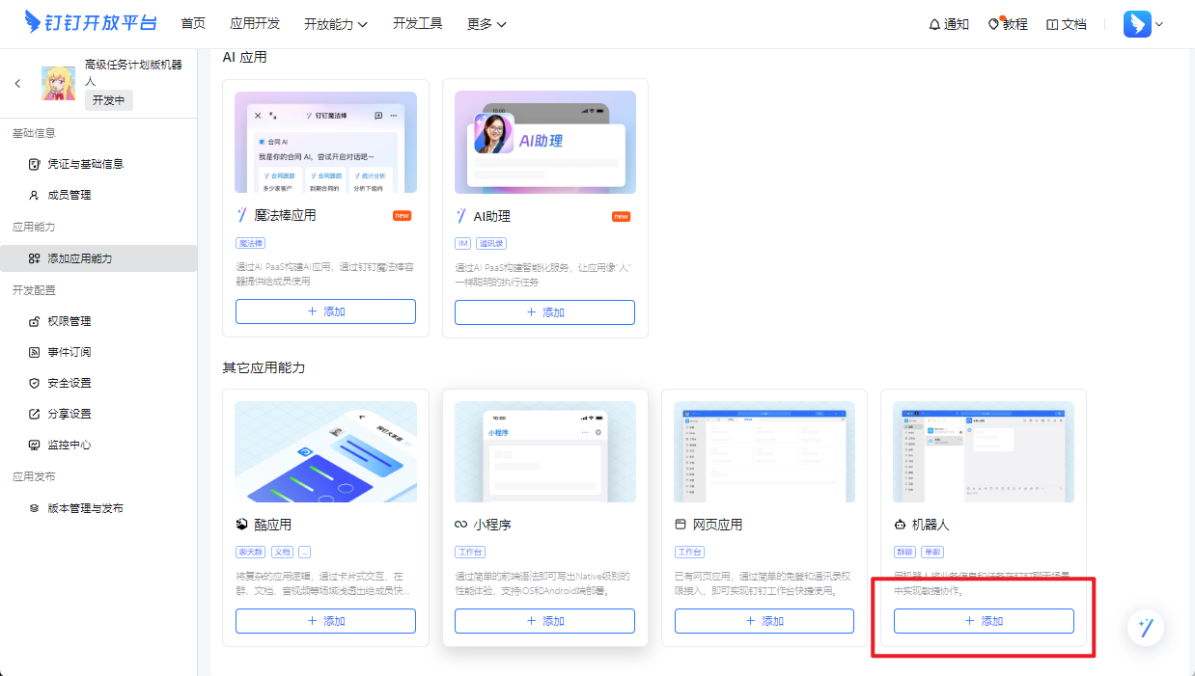Click the 文档 tag on the 酷应用 card

coord(282,553)
